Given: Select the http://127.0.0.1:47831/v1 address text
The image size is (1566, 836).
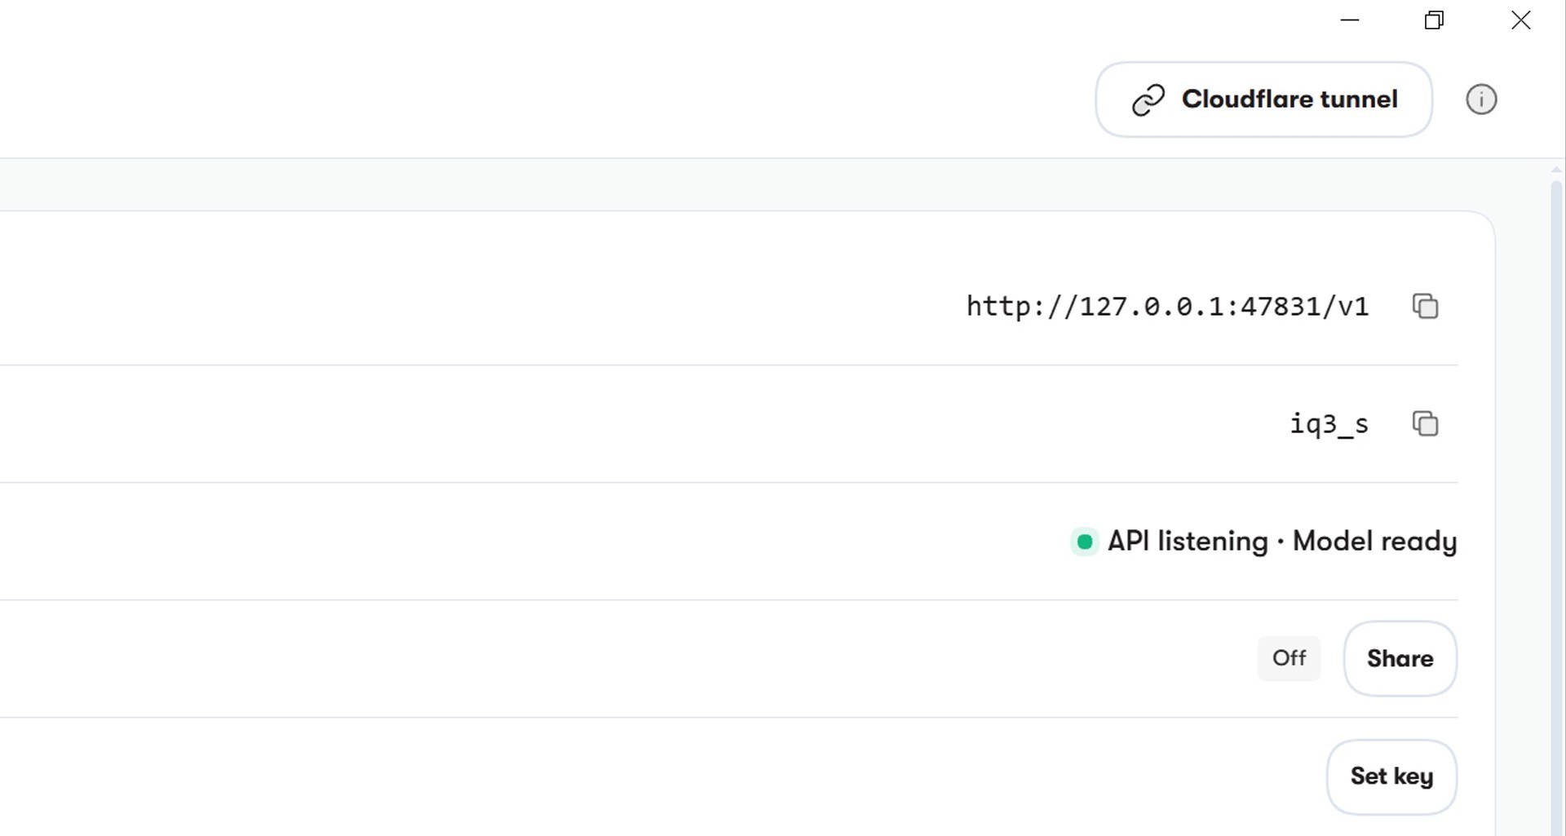Looking at the screenshot, I should pyautogui.click(x=1167, y=307).
